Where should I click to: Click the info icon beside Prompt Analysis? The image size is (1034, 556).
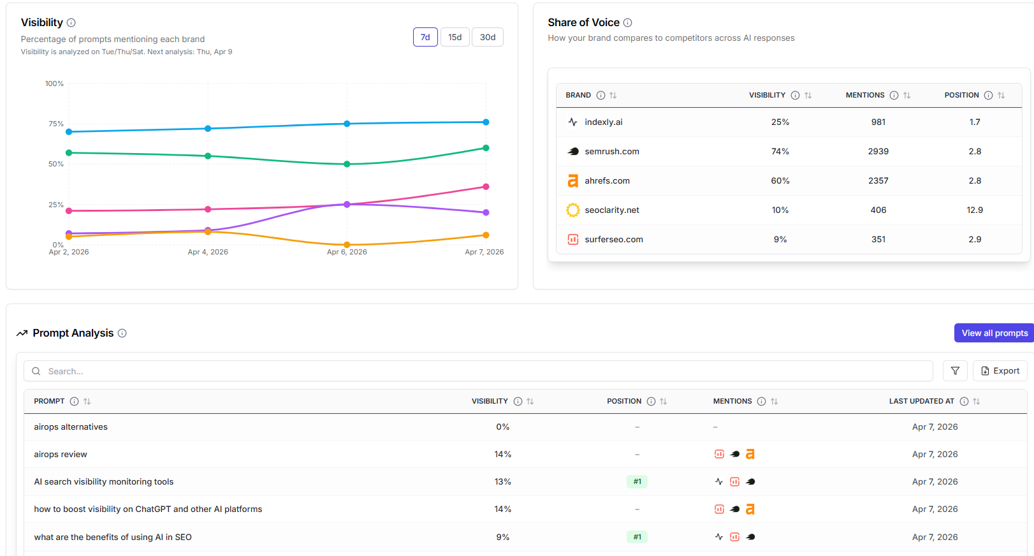coord(122,333)
